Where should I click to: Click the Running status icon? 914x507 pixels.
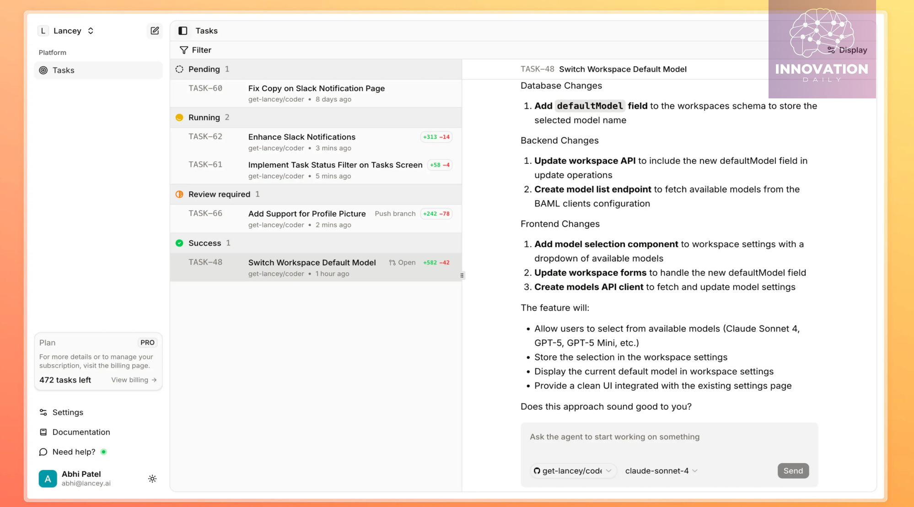tap(179, 118)
